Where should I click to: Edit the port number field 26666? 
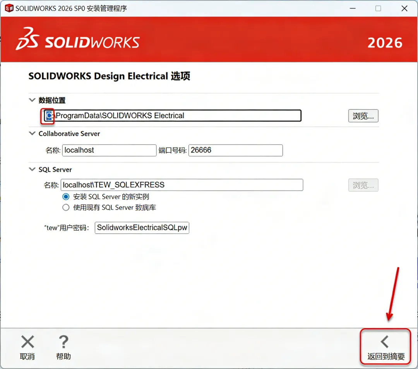236,150
